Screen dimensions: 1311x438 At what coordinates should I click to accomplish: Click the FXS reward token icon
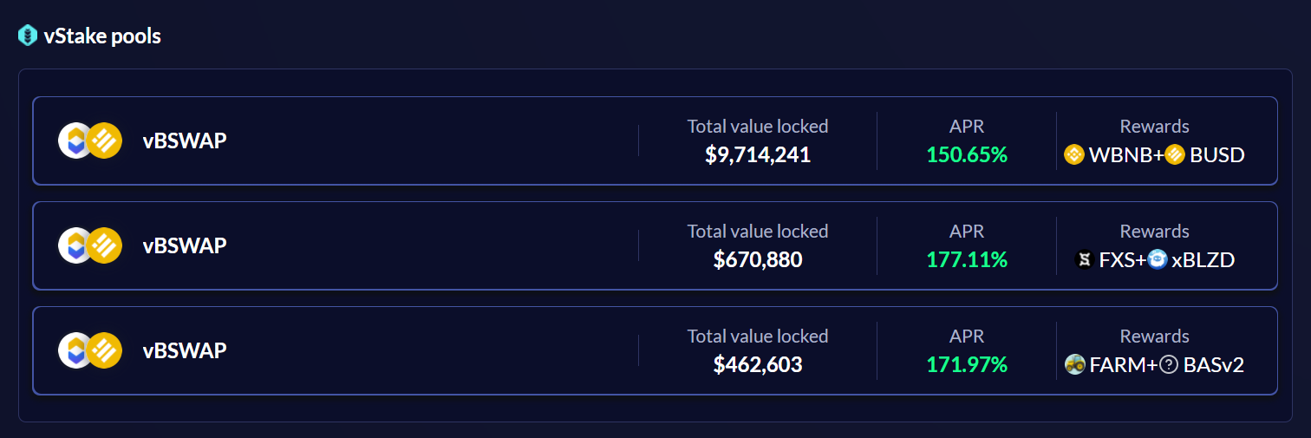click(x=1084, y=259)
